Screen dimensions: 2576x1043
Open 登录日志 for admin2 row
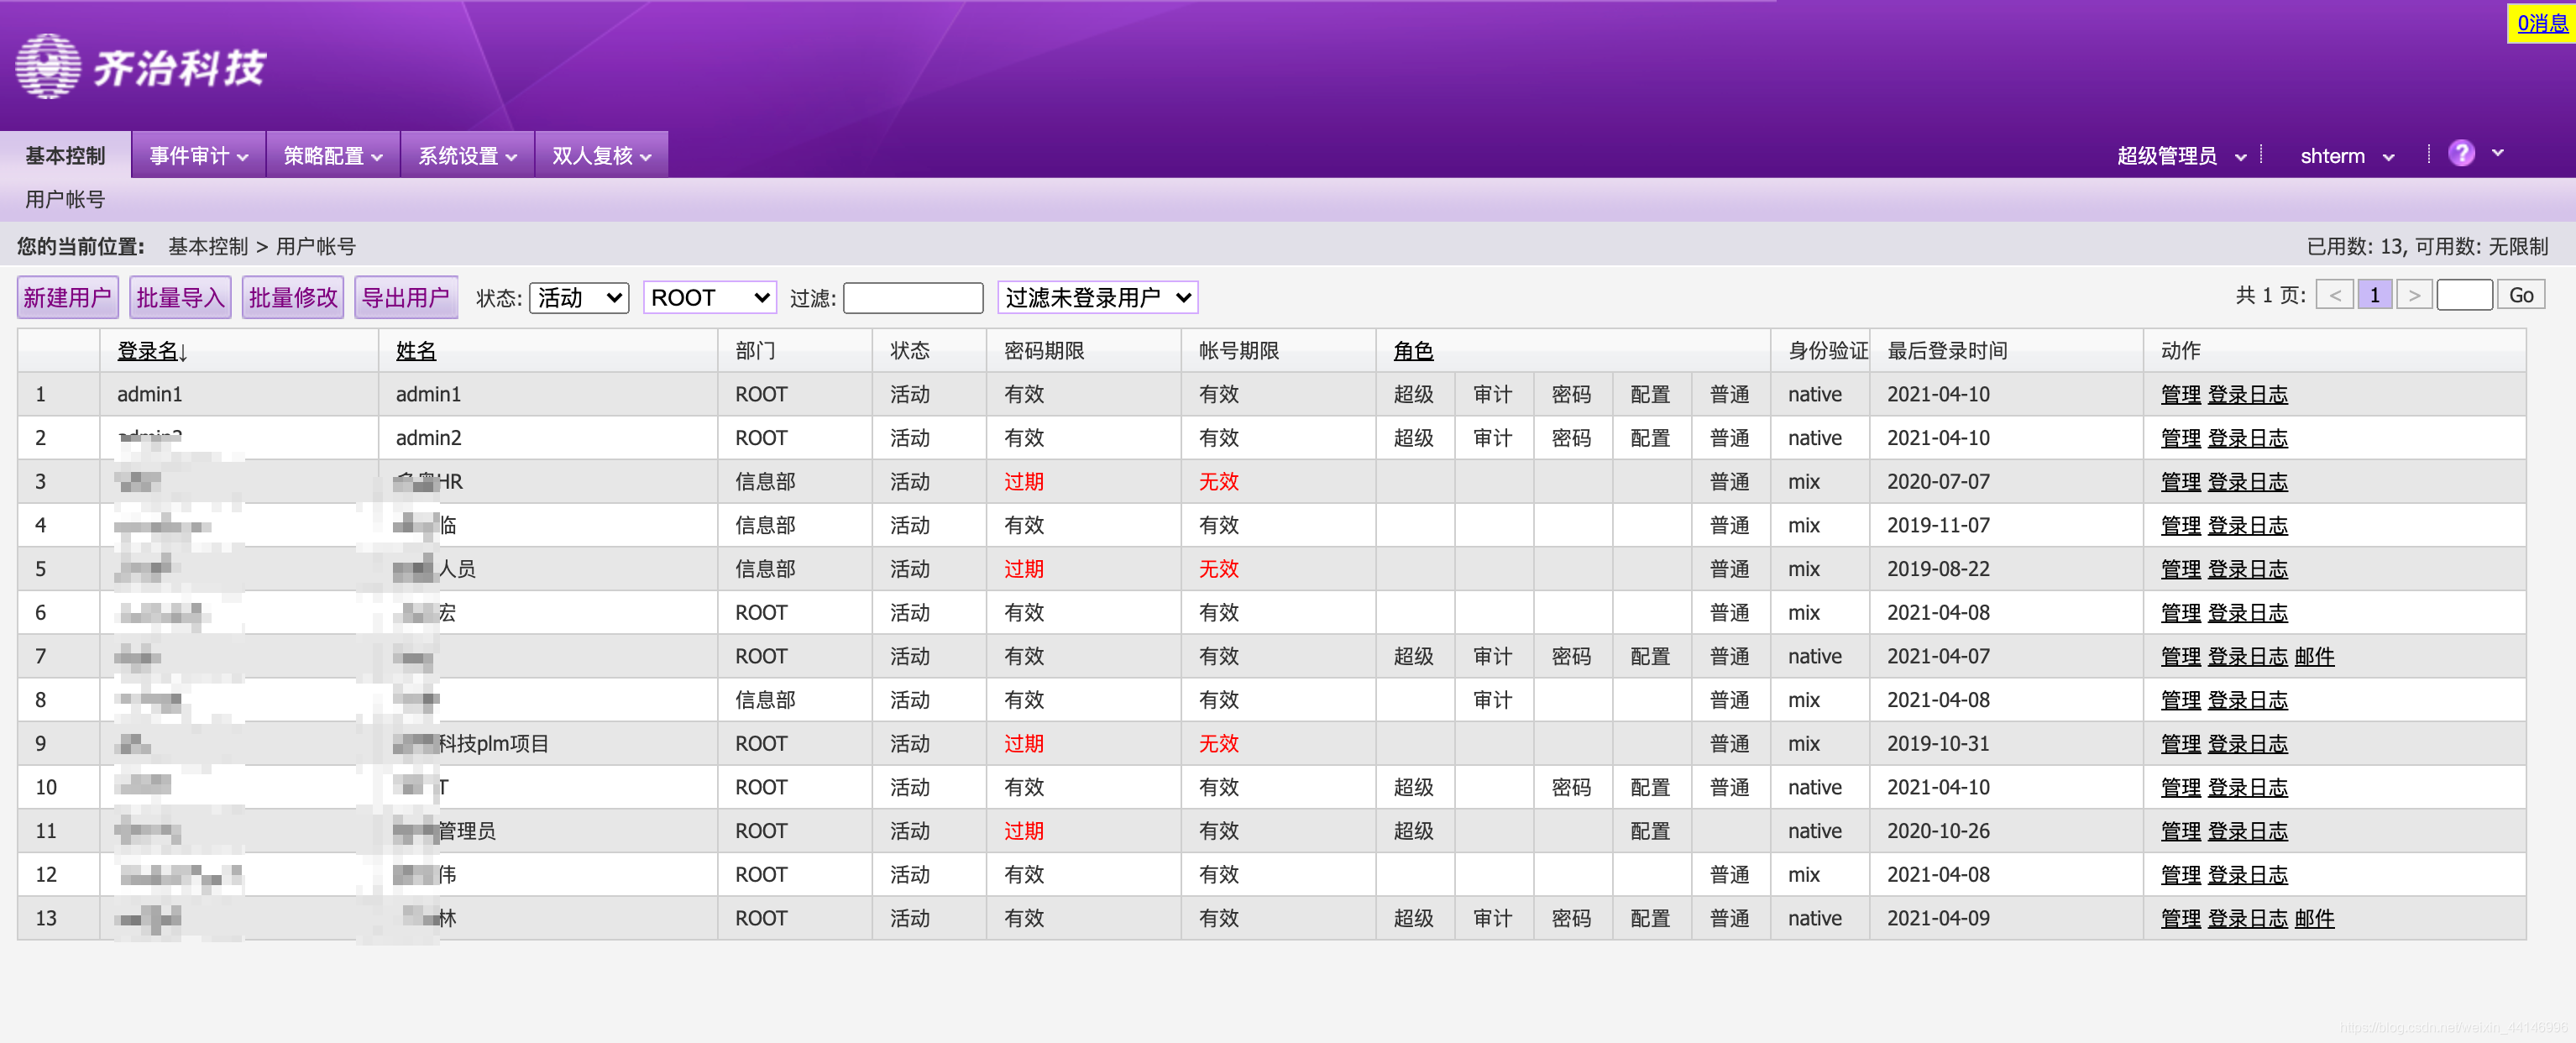tap(2247, 438)
